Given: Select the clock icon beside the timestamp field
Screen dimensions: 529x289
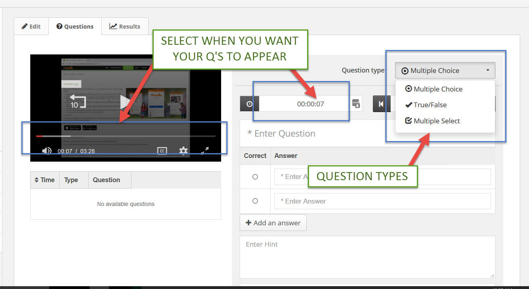Looking at the screenshot, I should point(249,104).
